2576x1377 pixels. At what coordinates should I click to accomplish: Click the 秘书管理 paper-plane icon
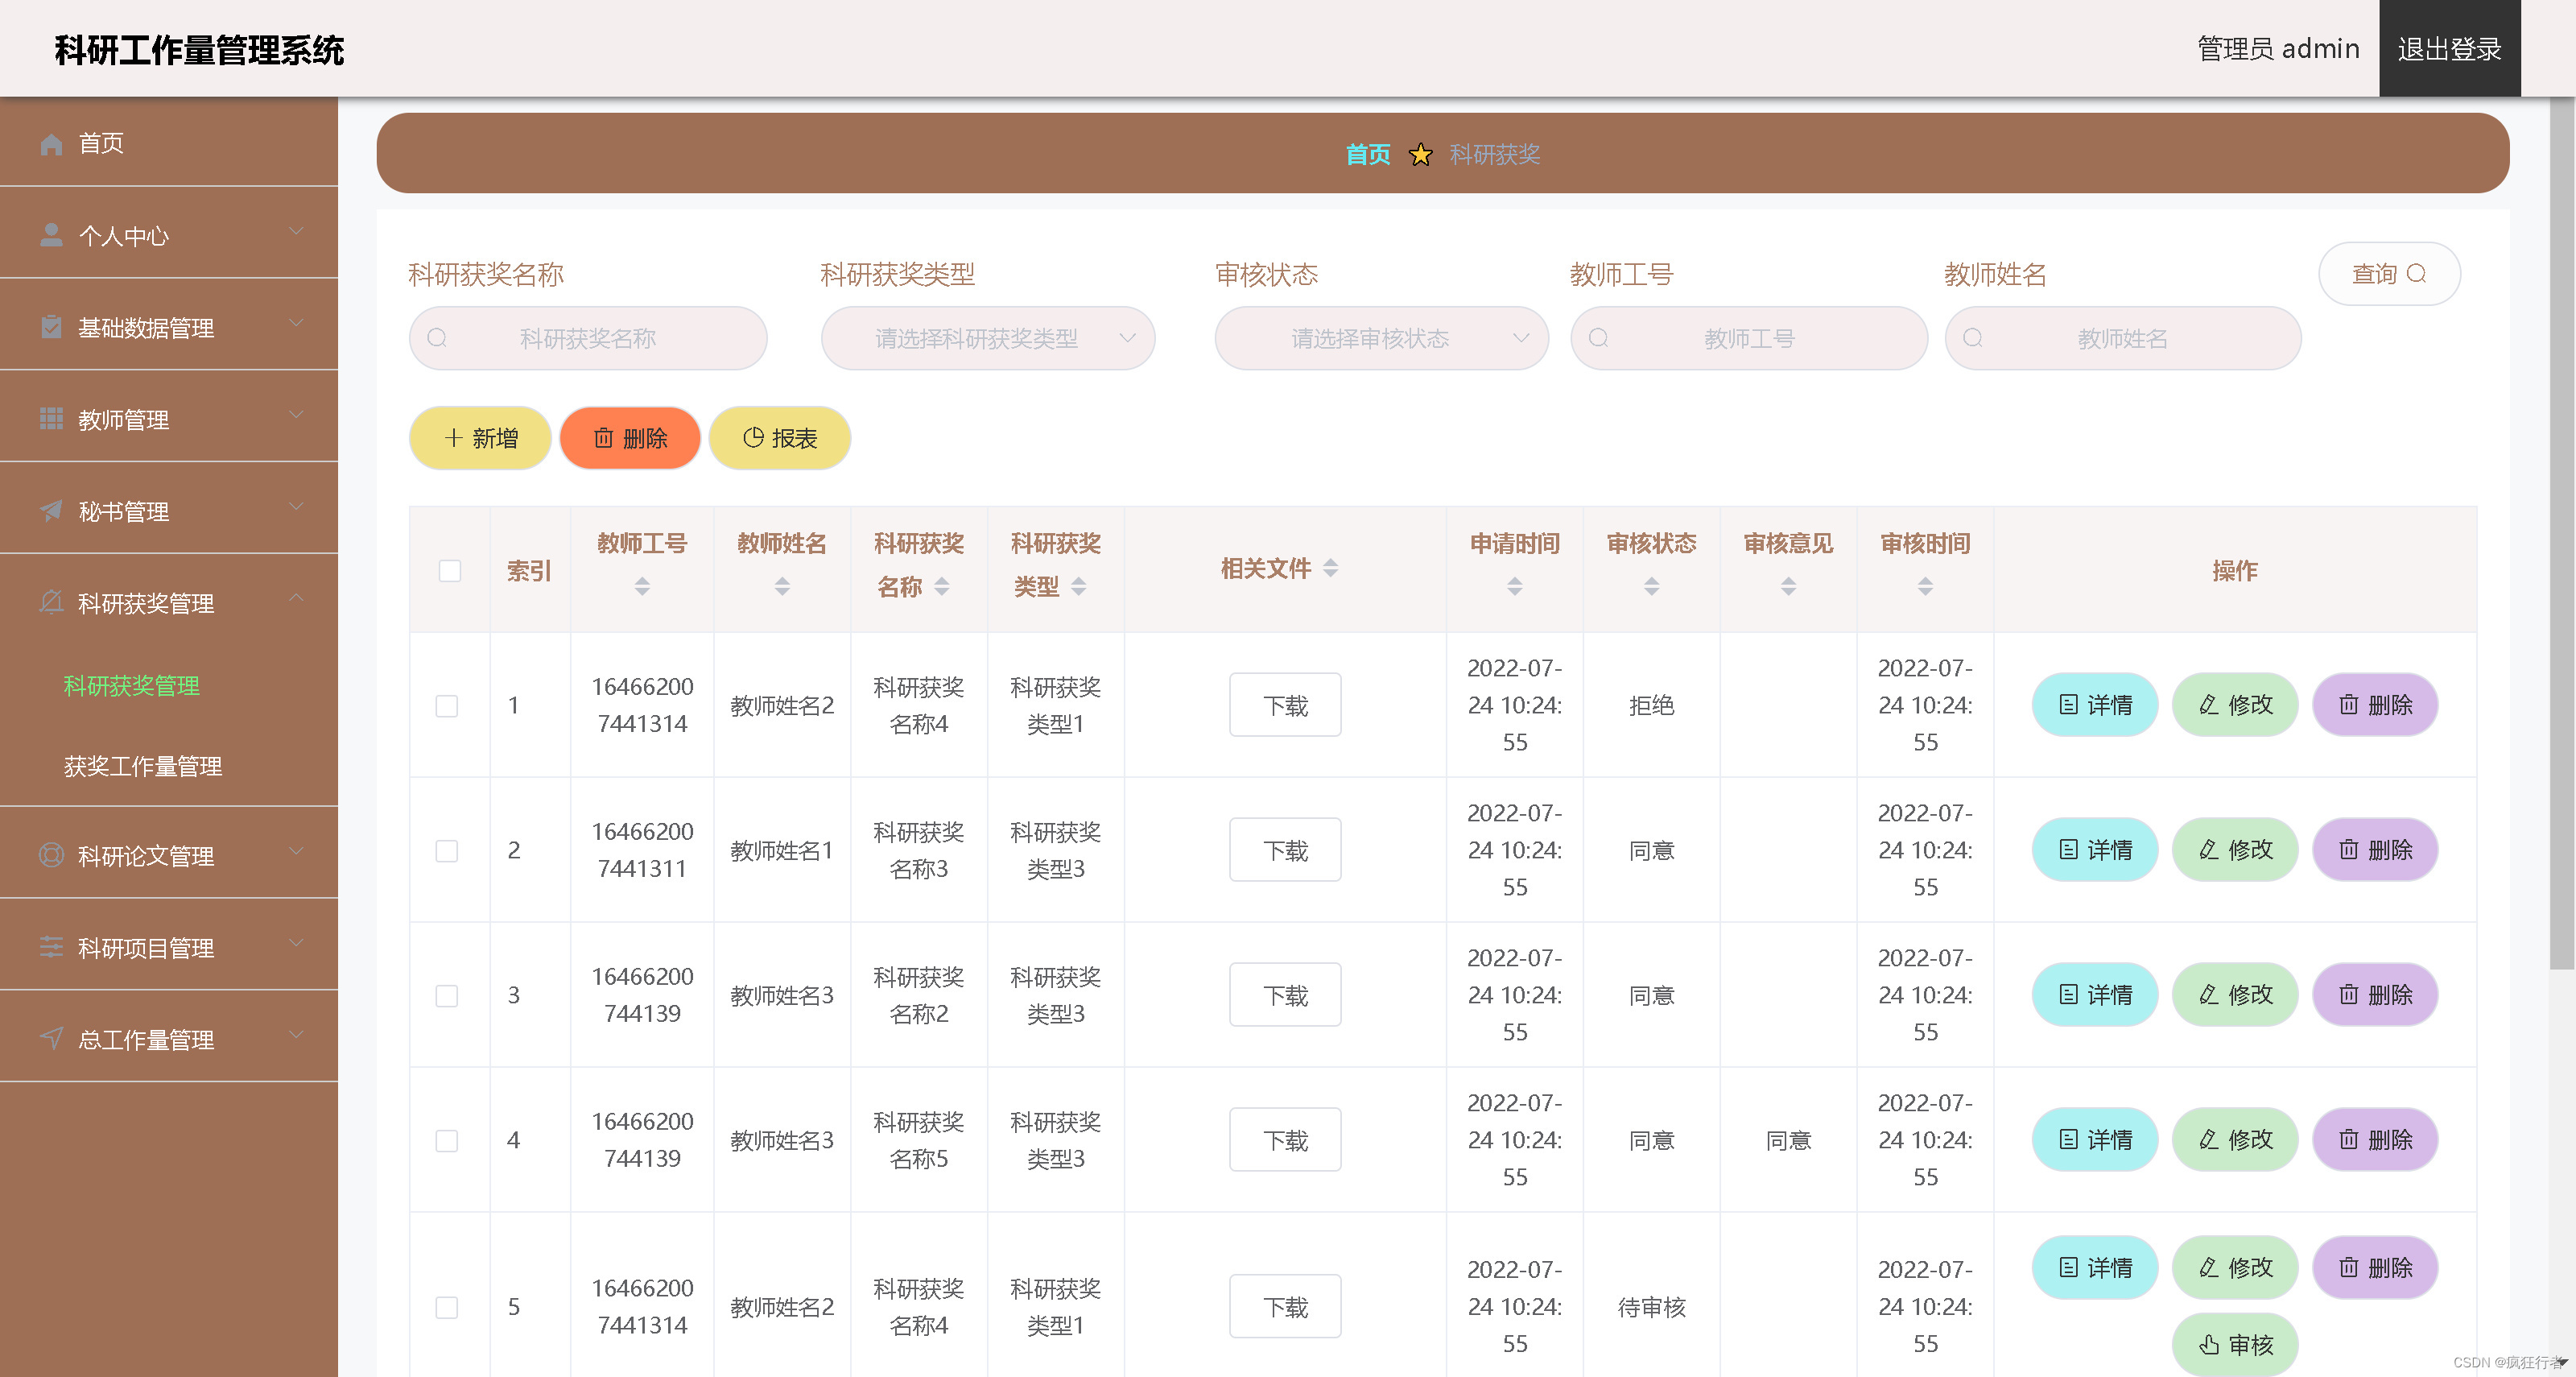(51, 512)
